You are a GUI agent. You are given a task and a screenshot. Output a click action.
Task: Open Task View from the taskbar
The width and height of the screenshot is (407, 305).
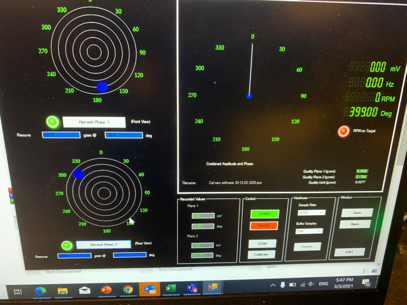pyautogui.click(x=18, y=292)
